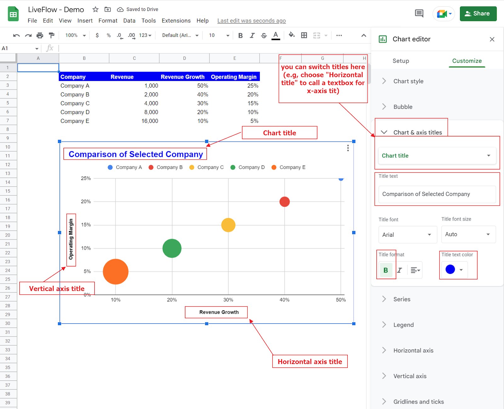Toggle italic for the chart title format
This screenshot has width=504, height=409.
[400, 270]
